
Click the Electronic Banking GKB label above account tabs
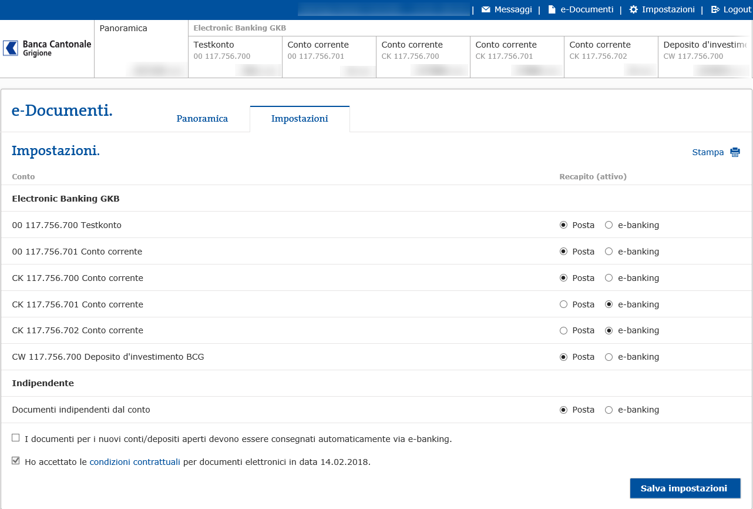coord(240,28)
